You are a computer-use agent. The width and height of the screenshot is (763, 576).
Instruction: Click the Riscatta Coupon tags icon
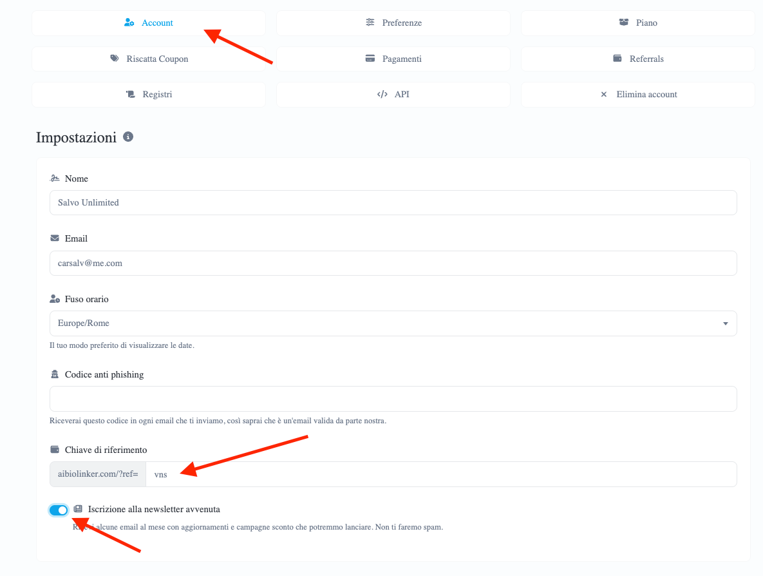[x=115, y=59]
